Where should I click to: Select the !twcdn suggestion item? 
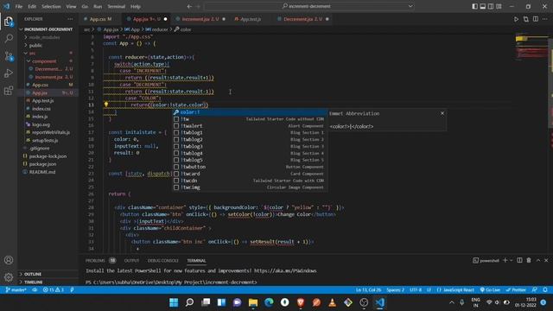(x=250, y=181)
